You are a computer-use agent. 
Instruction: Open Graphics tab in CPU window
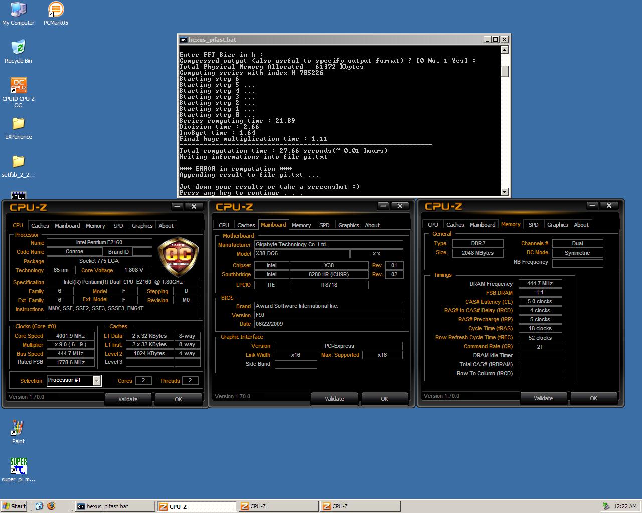coord(142,226)
